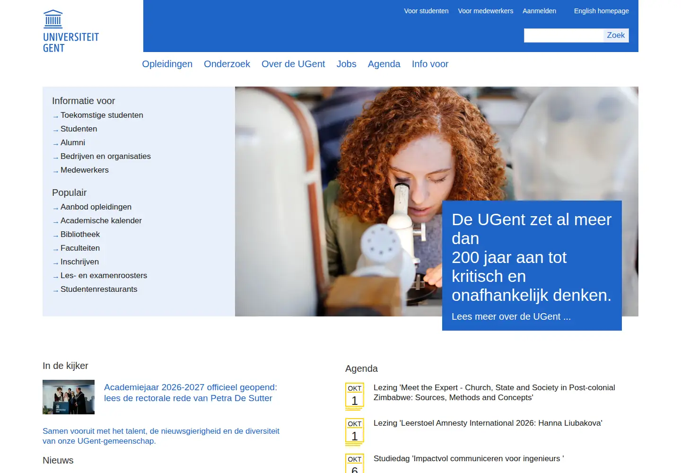Click Aanmelden to sign in
Image resolution: width=681 pixels, height=473 pixels.
click(x=539, y=11)
